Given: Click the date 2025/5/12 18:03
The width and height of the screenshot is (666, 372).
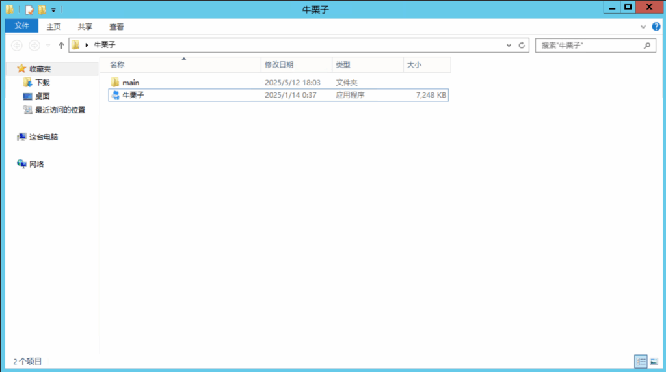Looking at the screenshot, I should click(x=293, y=83).
